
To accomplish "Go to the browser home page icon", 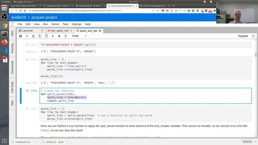I will pos(25,11).
